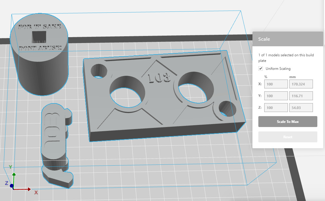Click the Reset button
Image resolution: width=325 pixels, height=201 pixels.
coord(288,137)
